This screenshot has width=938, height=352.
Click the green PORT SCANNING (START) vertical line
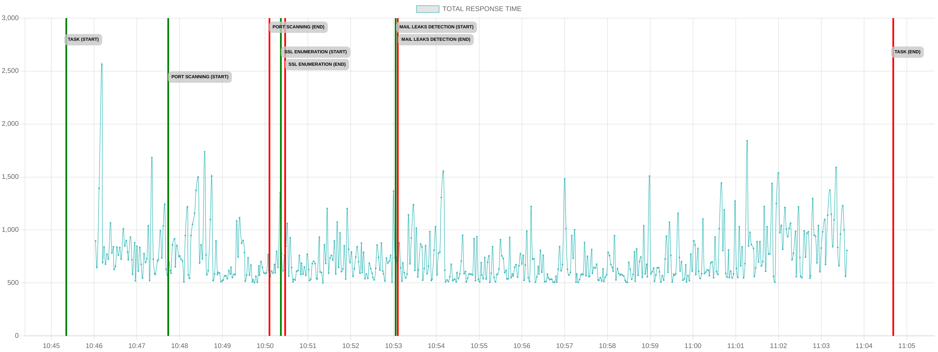click(168, 177)
